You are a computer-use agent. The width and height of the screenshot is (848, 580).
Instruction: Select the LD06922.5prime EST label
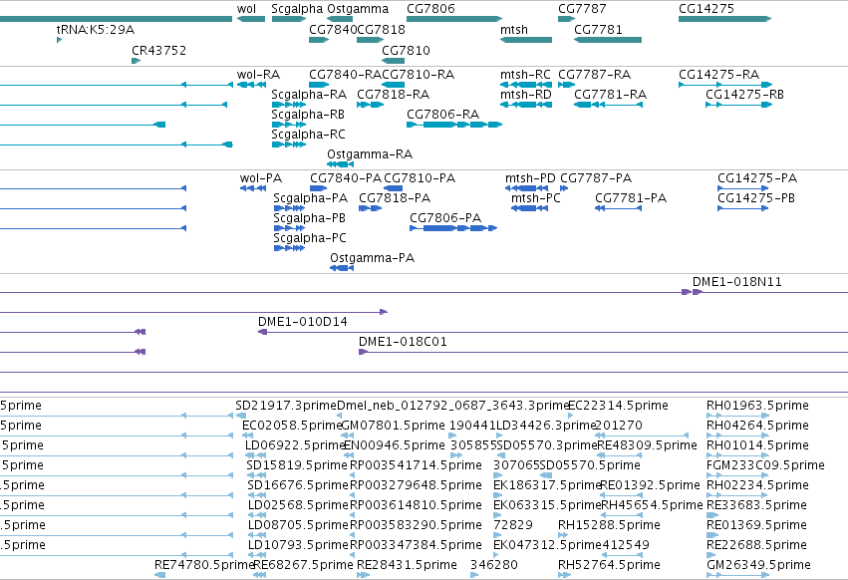click(295, 445)
